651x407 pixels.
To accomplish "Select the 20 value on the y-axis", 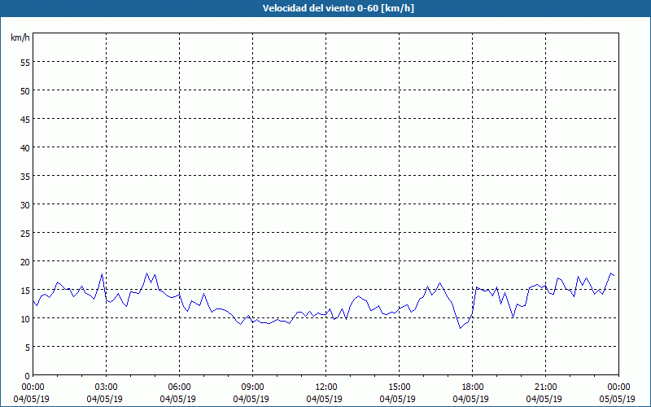I will 25,261.
